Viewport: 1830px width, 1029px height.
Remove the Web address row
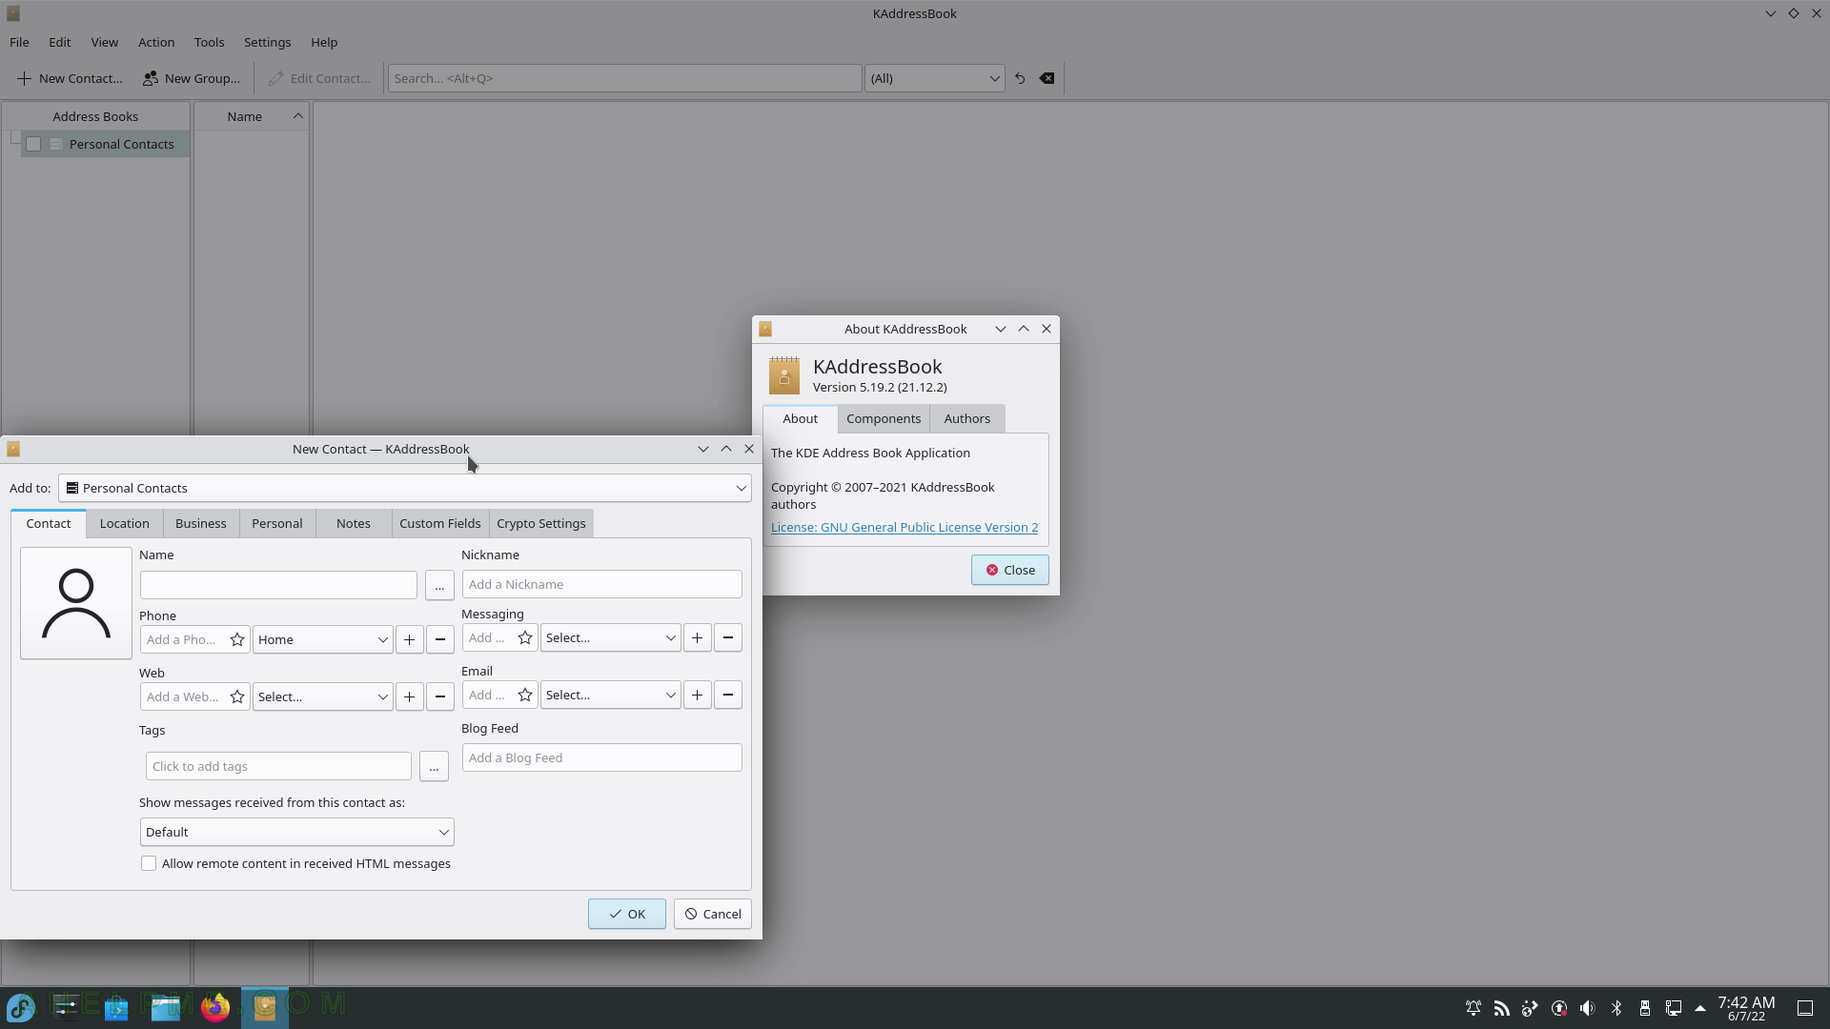439,696
